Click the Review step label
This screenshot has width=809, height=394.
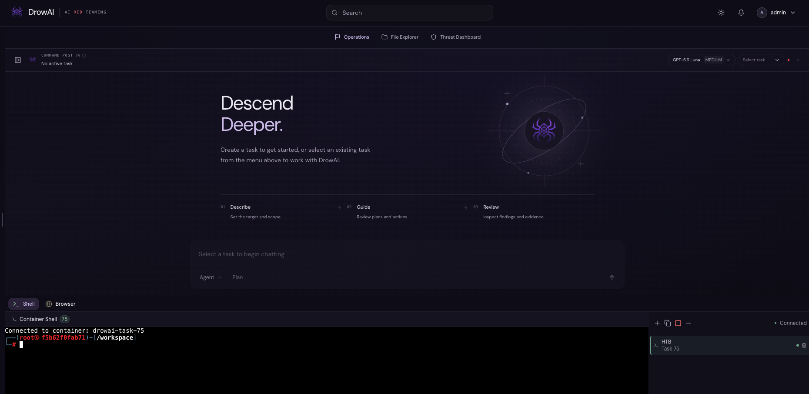coord(491,207)
